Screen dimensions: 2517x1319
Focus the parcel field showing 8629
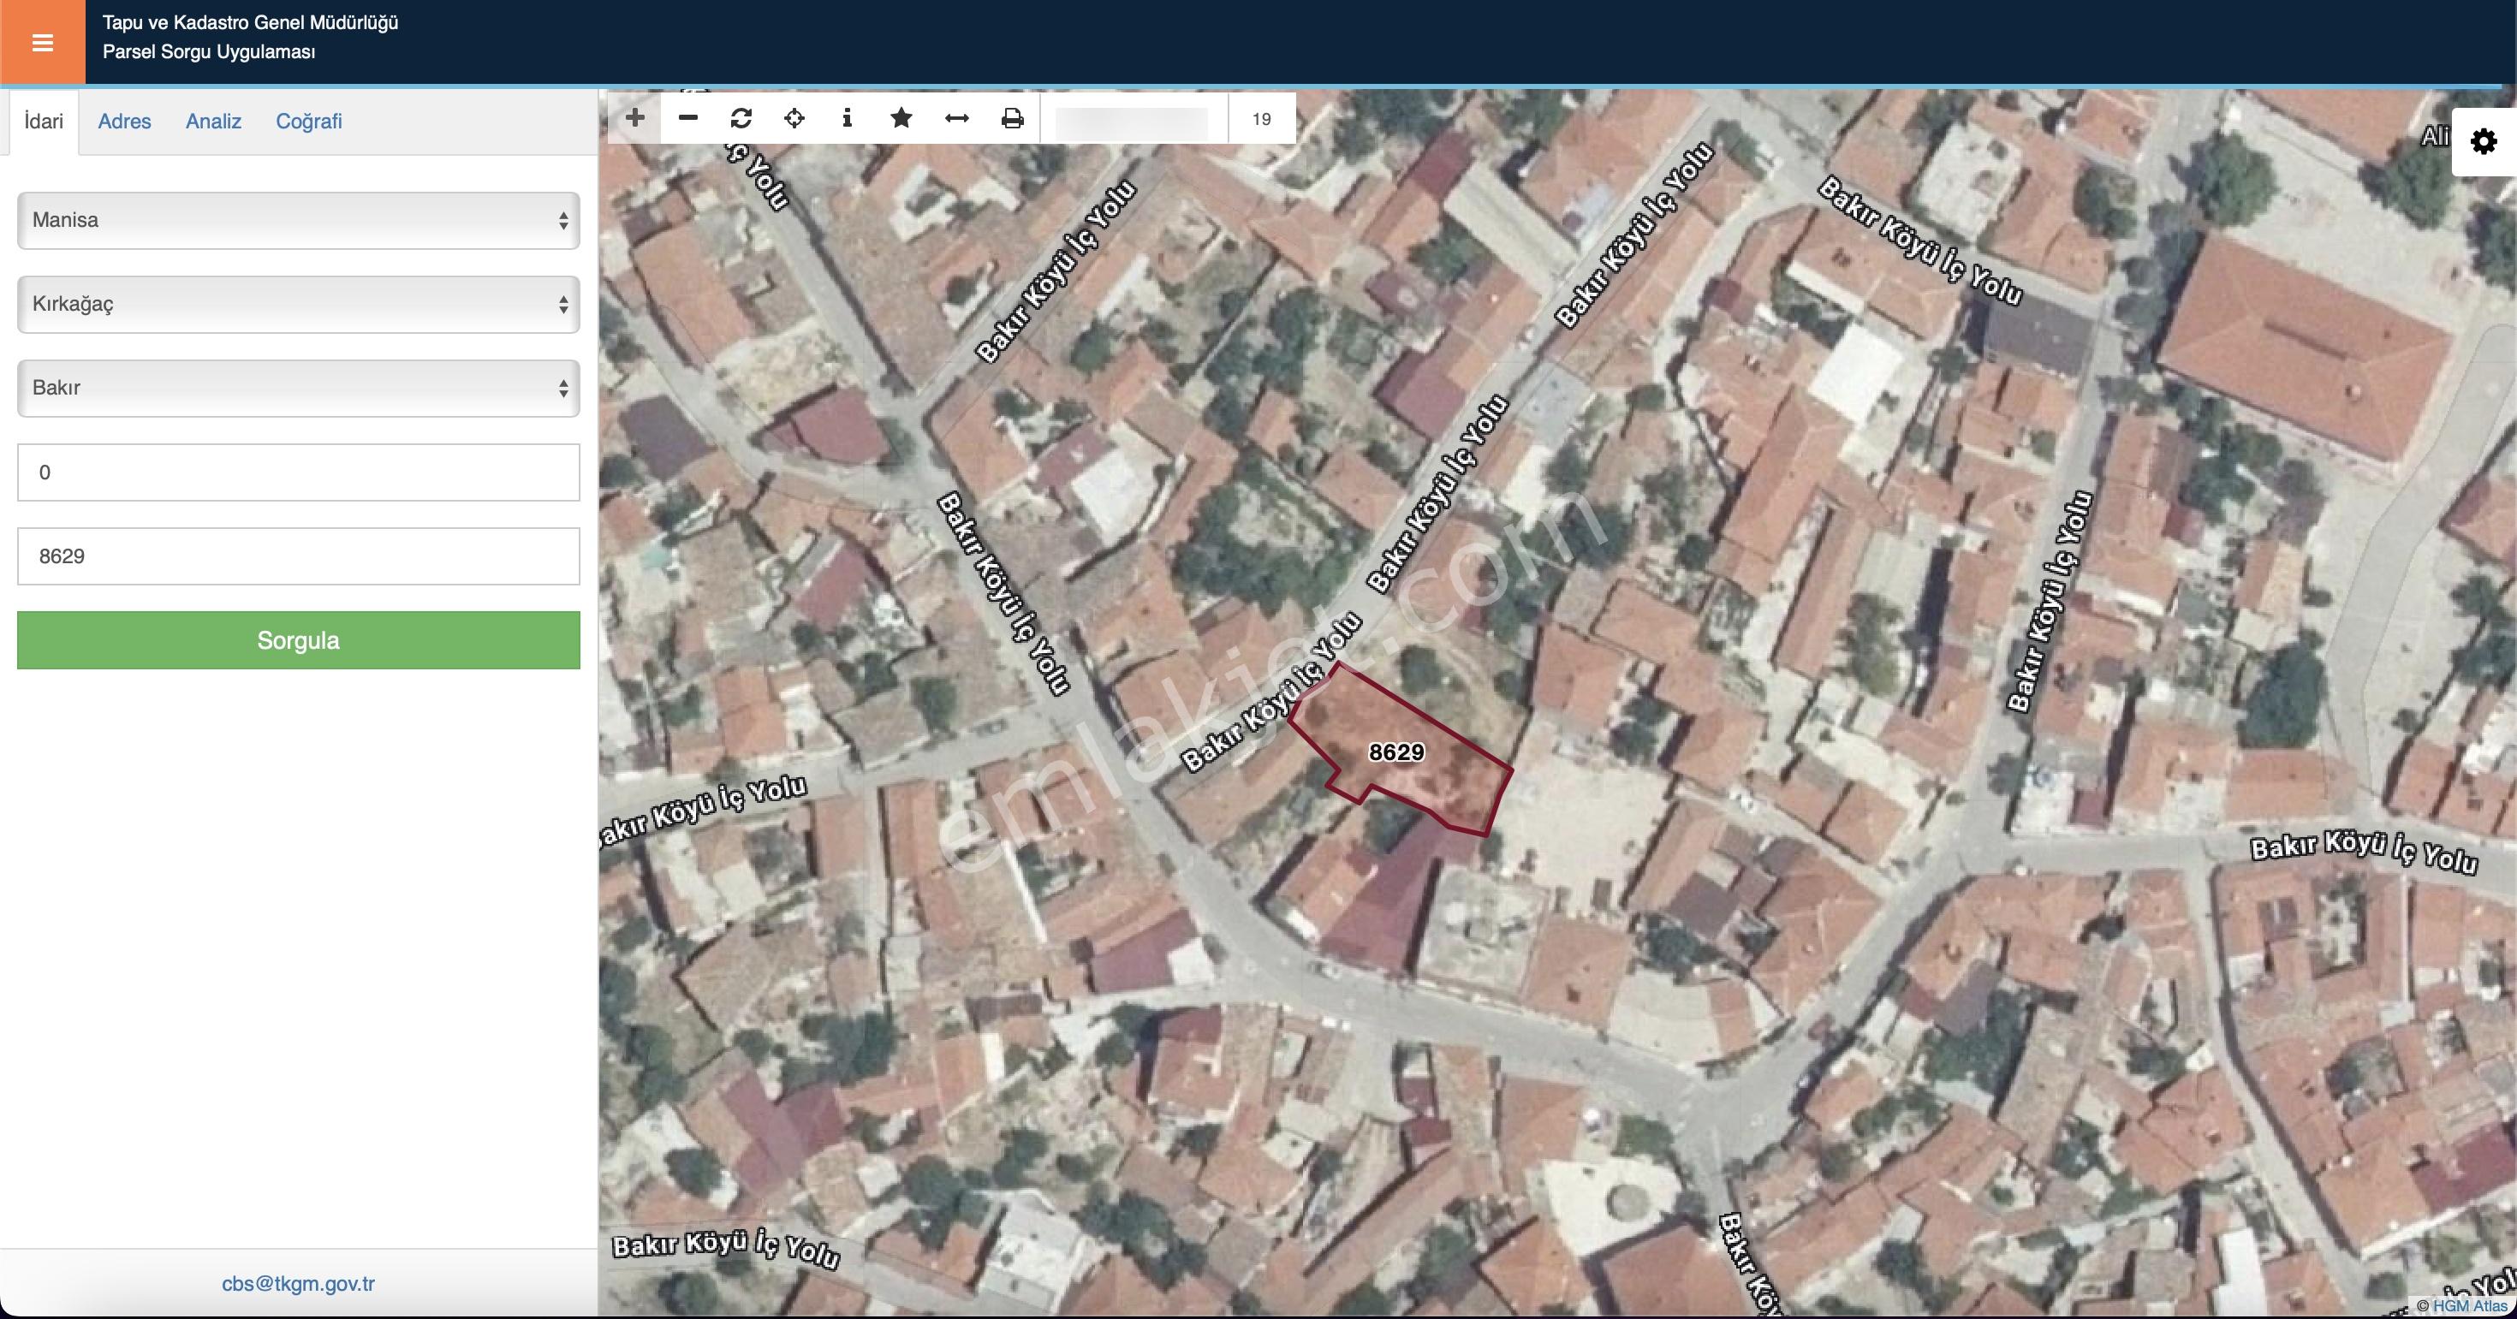298,556
